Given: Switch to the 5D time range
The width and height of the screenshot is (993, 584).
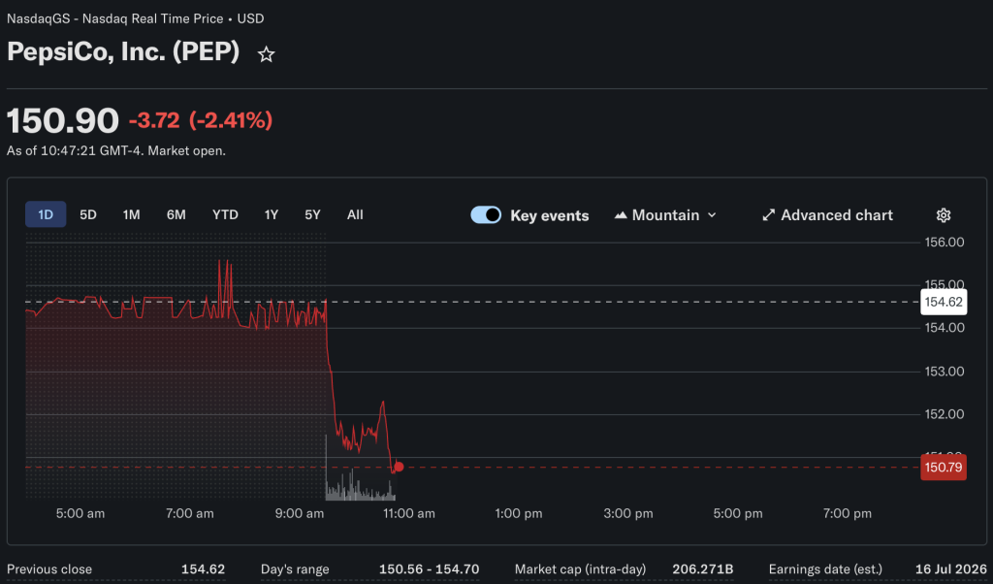Looking at the screenshot, I should pos(88,214).
